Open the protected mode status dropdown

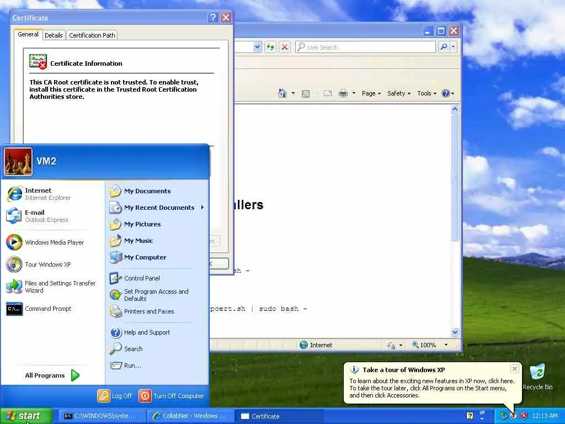click(x=401, y=346)
